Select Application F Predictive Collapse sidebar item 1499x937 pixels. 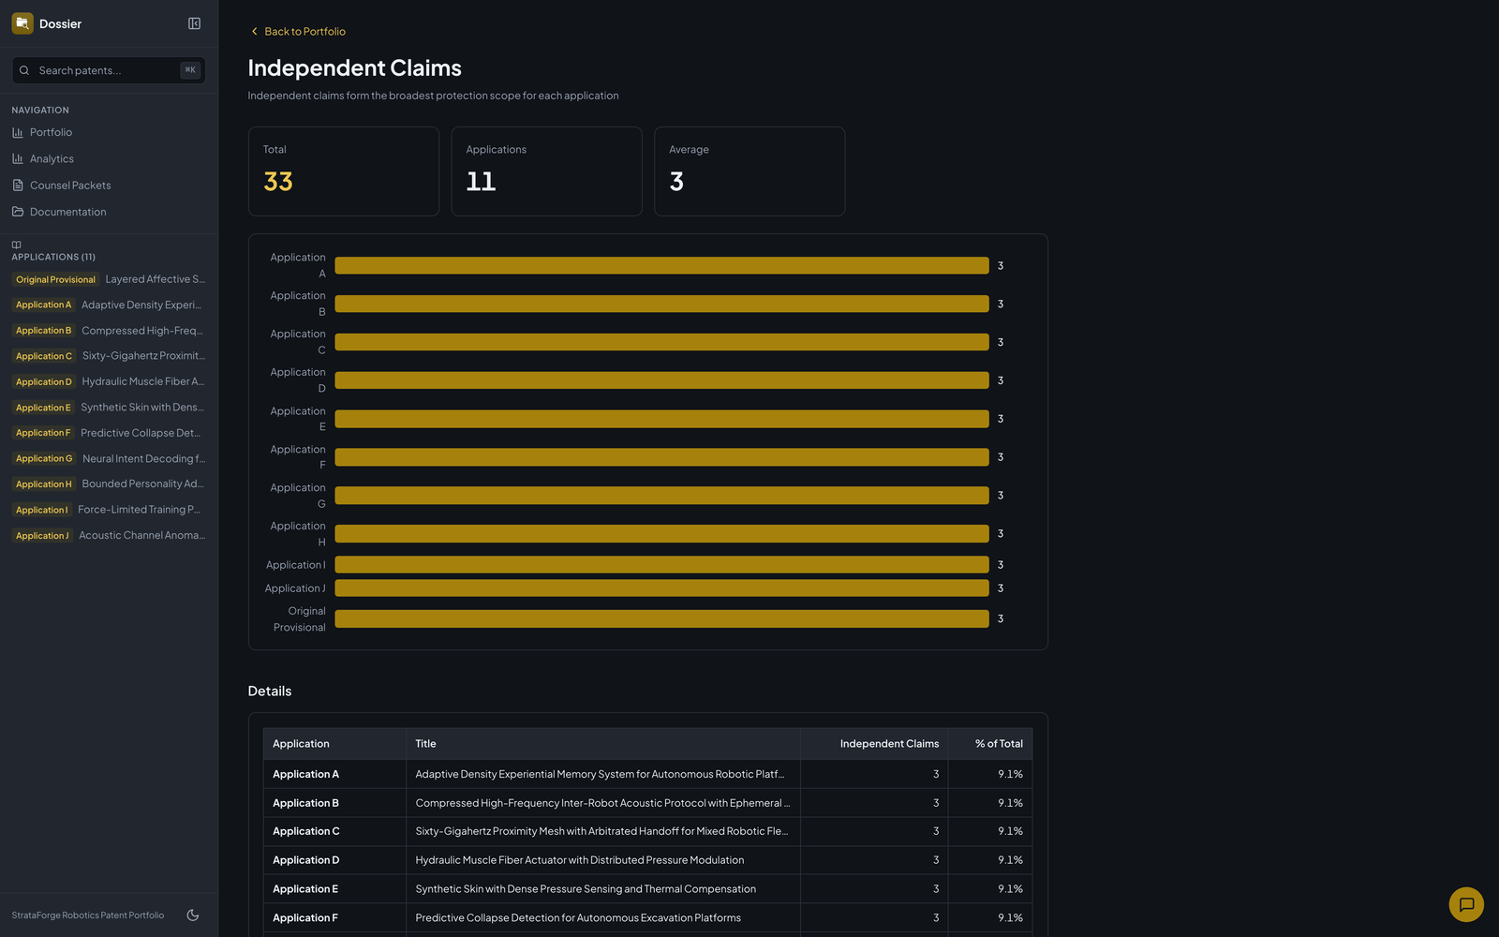109,433
